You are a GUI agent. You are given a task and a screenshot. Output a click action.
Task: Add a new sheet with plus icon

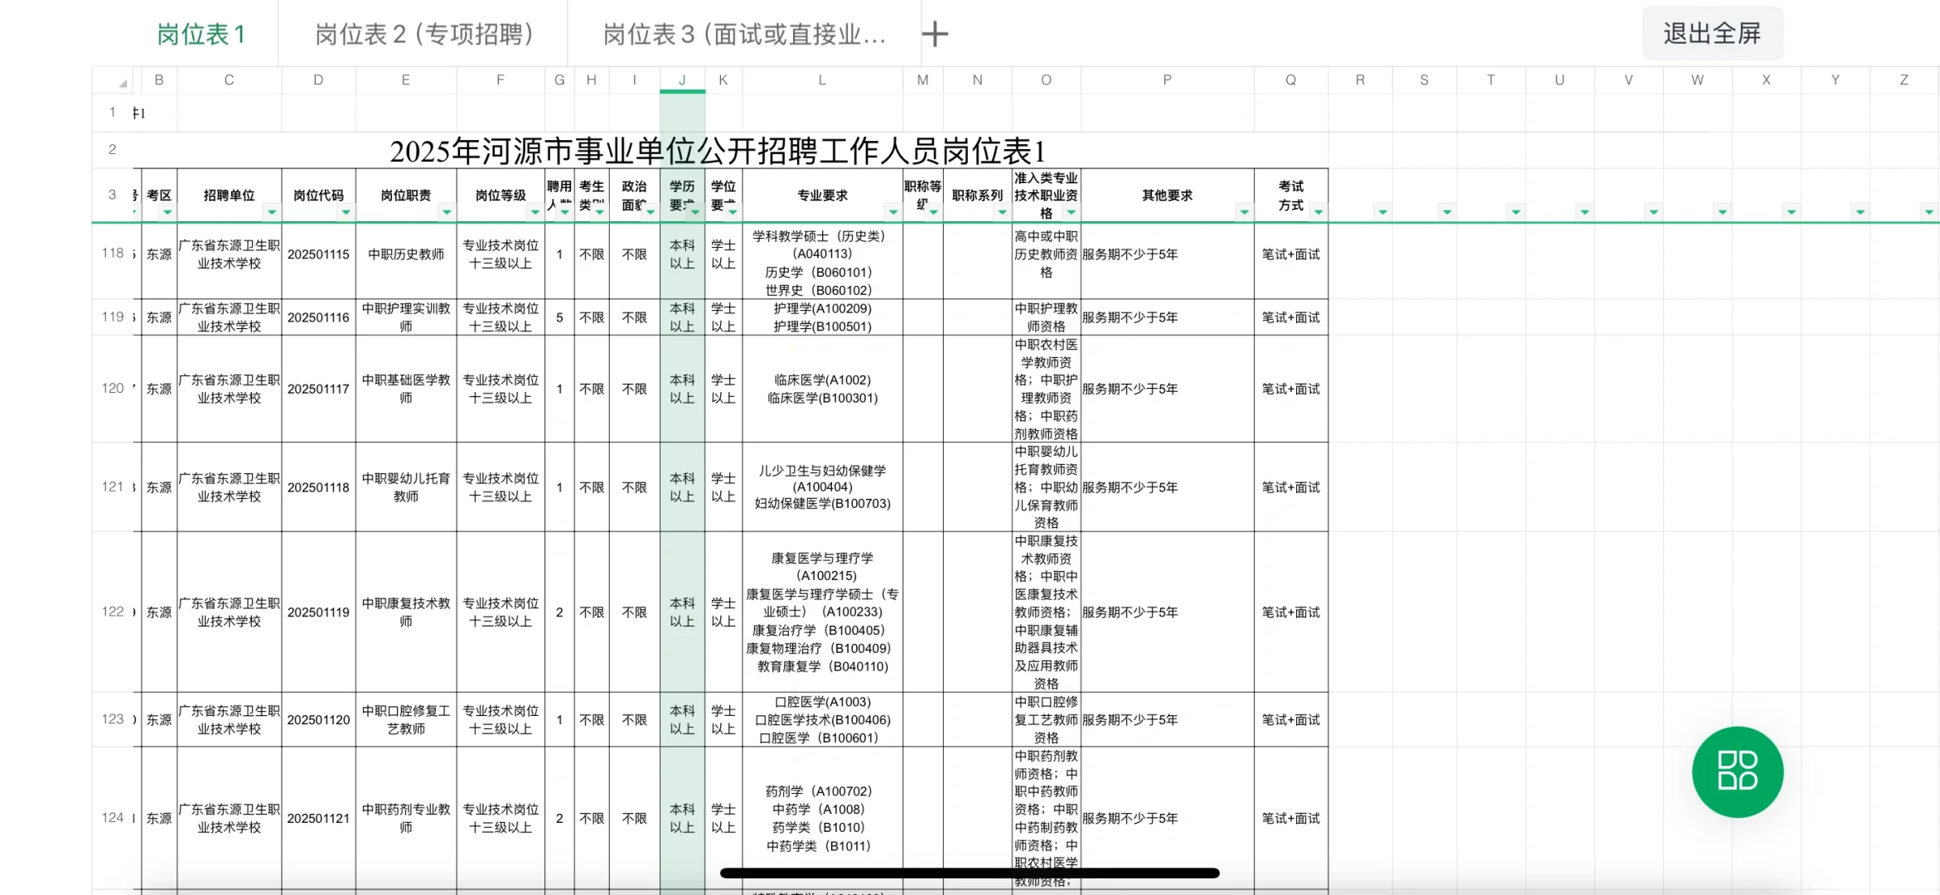coord(935,34)
